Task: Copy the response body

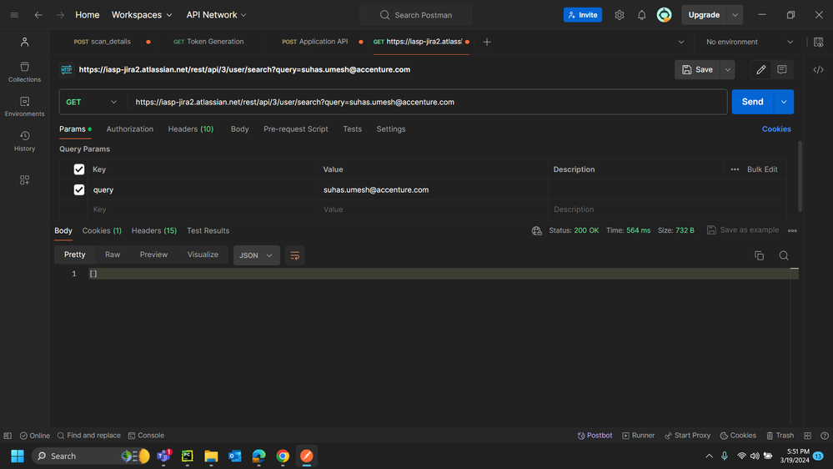Action: 759,255
